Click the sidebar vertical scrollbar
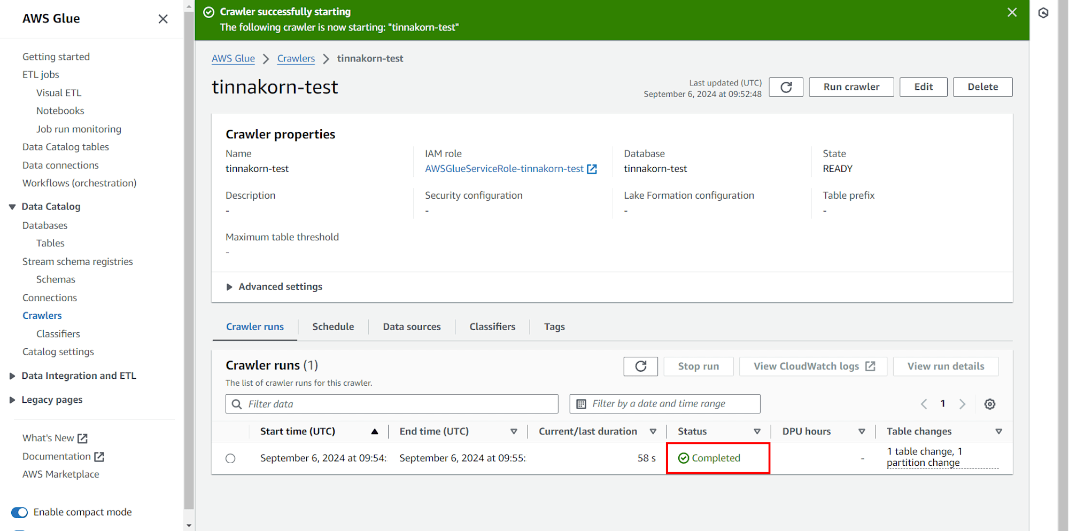The image size is (1069, 531). [189, 261]
